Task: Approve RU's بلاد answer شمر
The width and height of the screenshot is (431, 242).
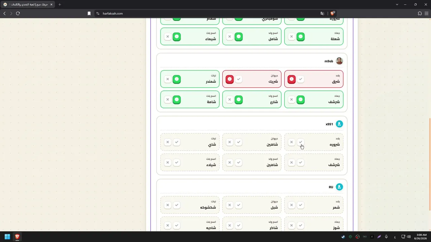Action: (301, 205)
